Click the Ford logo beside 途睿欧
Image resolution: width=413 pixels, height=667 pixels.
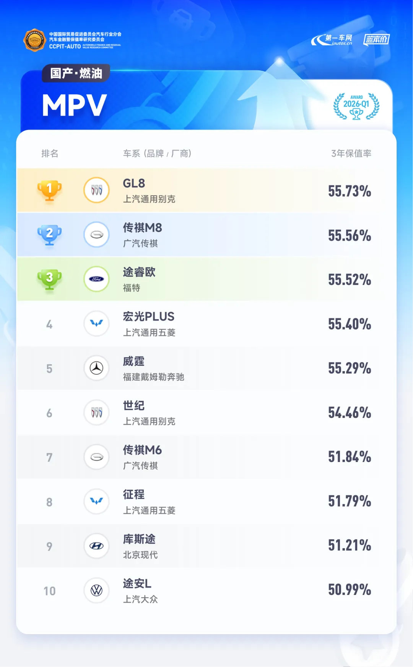coord(96,279)
